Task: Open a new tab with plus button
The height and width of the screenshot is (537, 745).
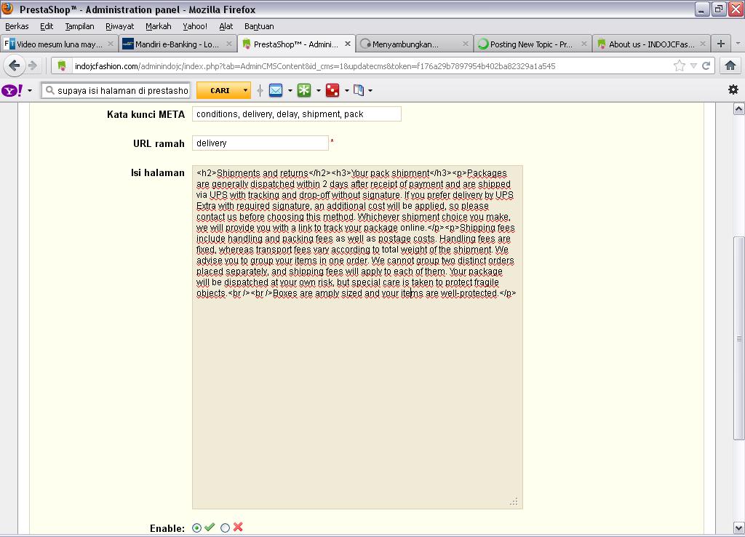Action: coord(721,44)
